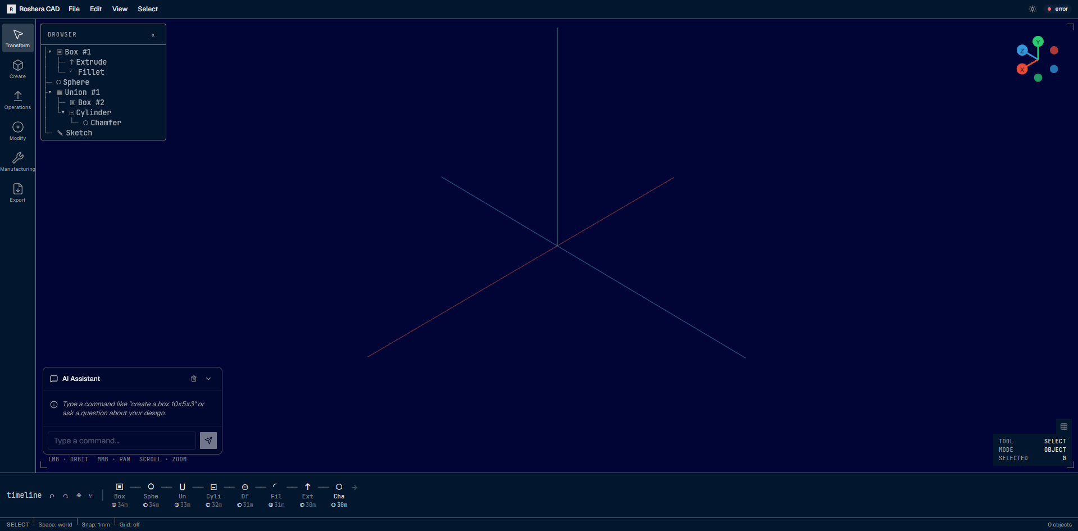Jump to Cha chamfer step in timeline
The image size is (1078, 531).
339,495
